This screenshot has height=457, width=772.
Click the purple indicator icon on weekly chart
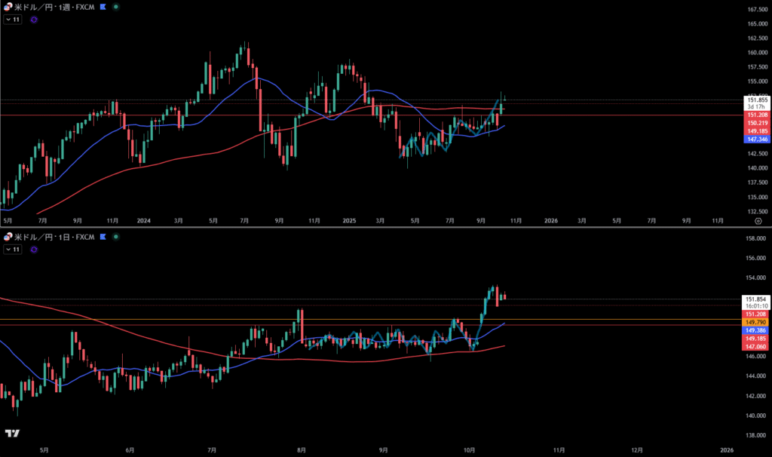tap(34, 20)
